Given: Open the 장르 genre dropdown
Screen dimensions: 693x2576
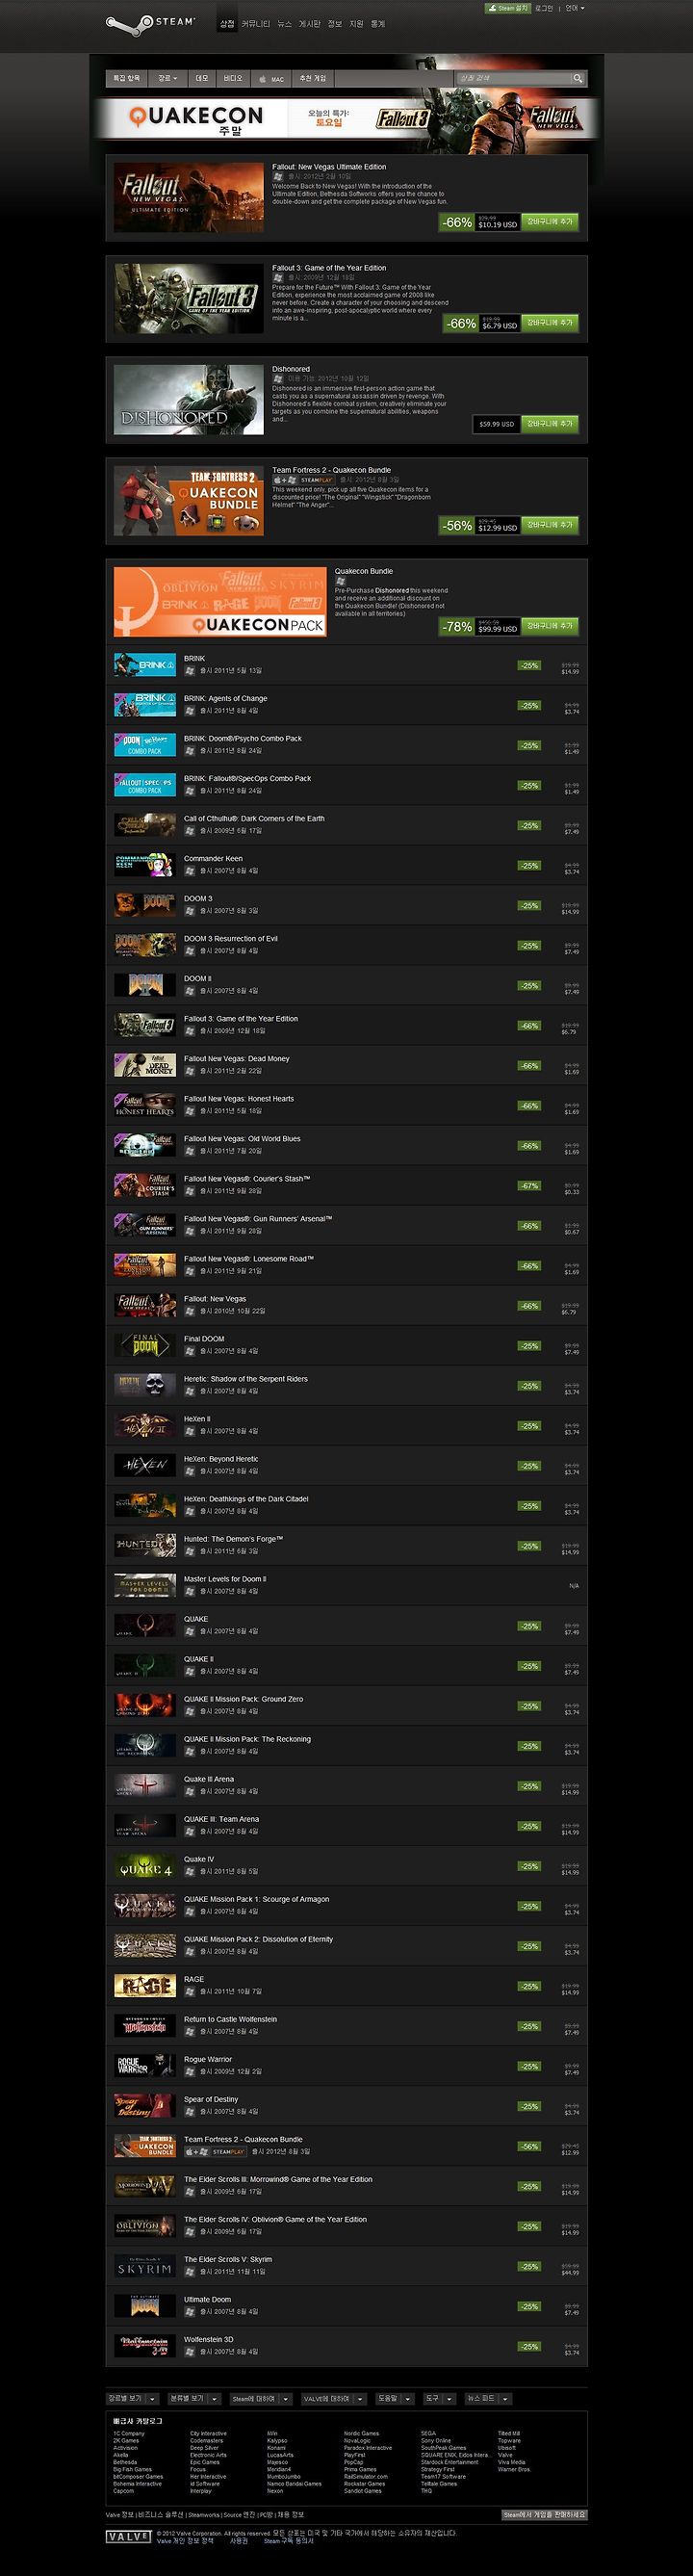Looking at the screenshot, I should coord(166,78).
